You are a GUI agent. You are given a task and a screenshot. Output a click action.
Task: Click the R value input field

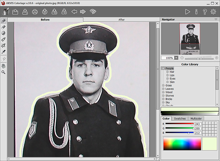pyautogui.click(x=198, y=124)
